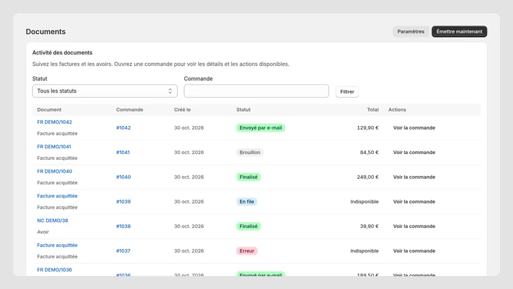Click Voir la commande for order #1038
Image resolution: width=513 pixels, height=289 pixels.
(x=414, y=226)
